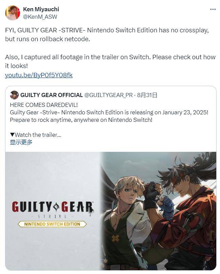Open Ken Miyauchi's profile avatar
The width and height of the screenshot is (220, 274).
click(13, 13)
